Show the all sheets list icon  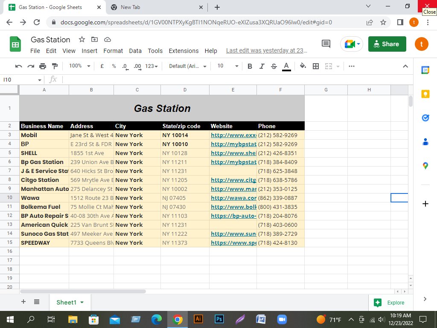37,302
